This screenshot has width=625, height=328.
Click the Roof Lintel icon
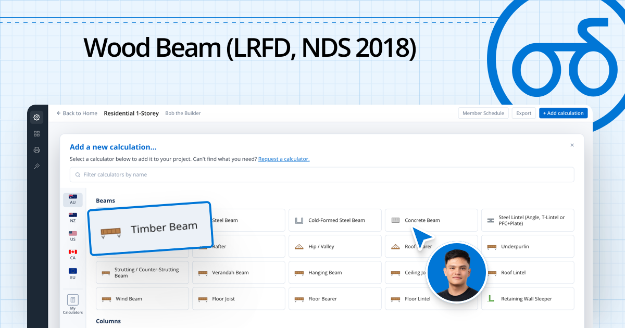pyautogui.click(x=492, y=273)
